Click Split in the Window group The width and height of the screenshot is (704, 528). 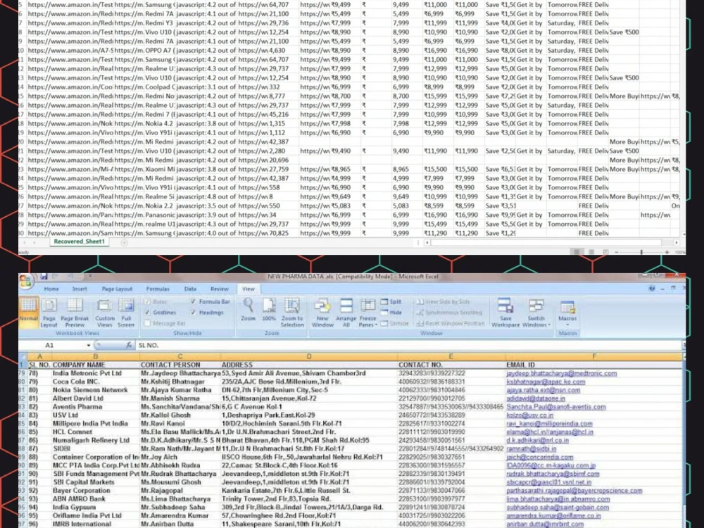[x=391, y=302]
